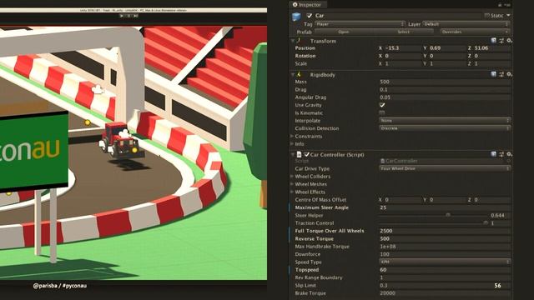Open the Transform component help icon

(x=493, y=41)
